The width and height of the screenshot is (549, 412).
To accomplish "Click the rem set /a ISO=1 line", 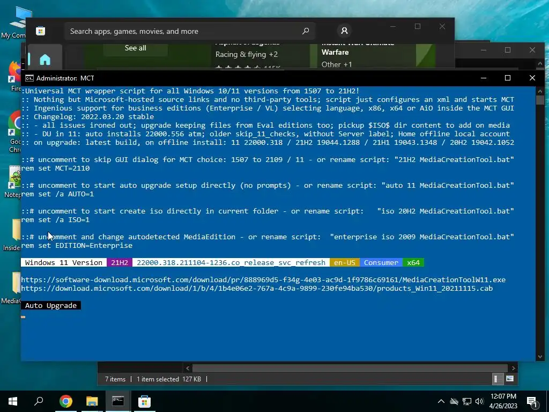I will coord(55,219).
